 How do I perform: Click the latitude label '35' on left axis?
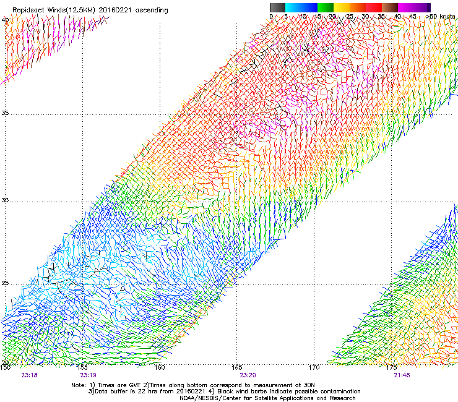(5, 113)
